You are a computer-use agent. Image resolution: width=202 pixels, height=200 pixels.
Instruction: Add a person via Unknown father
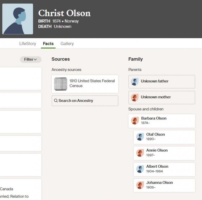click(162, 82)
